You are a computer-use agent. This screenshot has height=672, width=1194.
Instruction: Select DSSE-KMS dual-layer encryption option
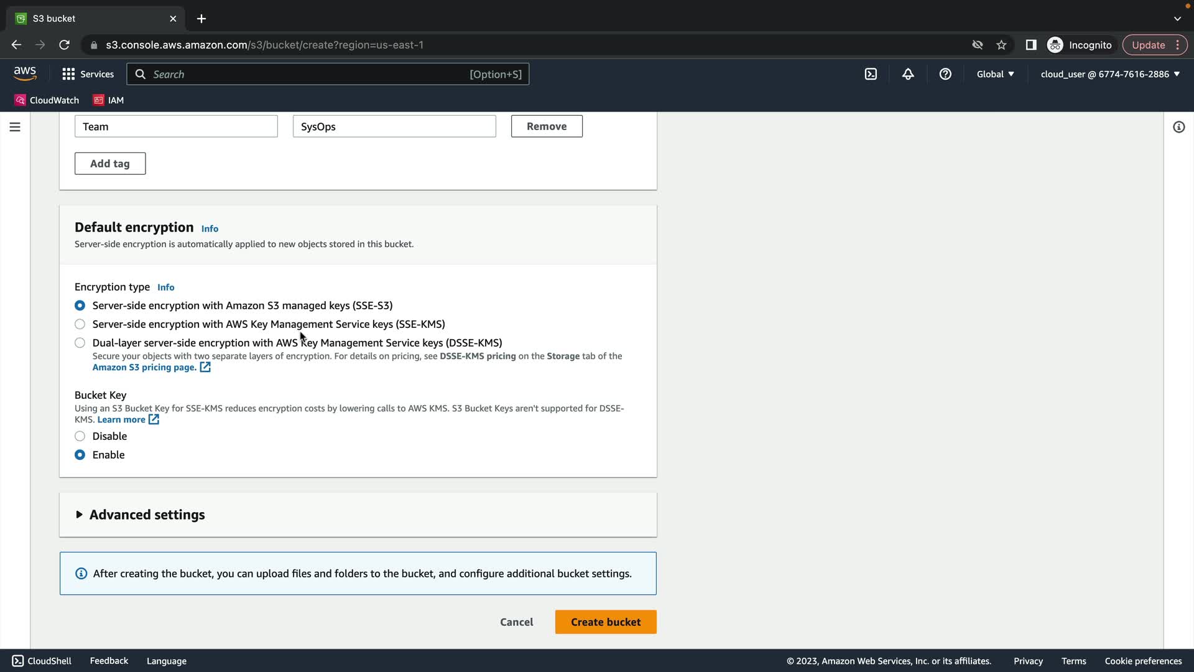point(80,343)
